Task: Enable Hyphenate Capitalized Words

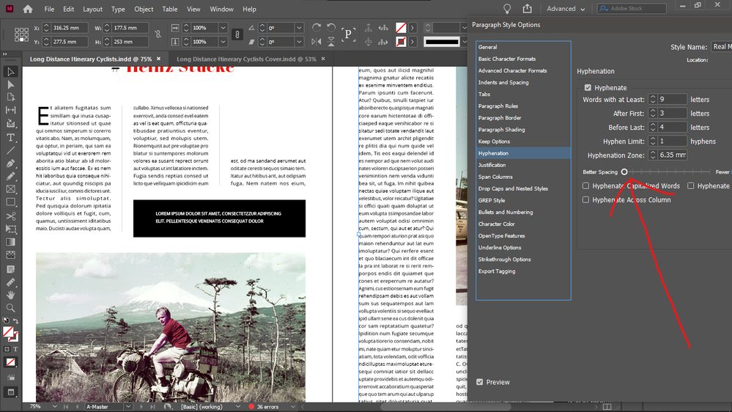Action: point(586,186)
